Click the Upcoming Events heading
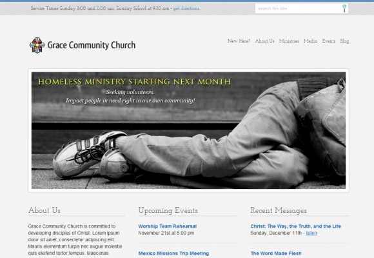Viewport: 374px width, 258px height. pyautogui.click(x=168, y=210)
